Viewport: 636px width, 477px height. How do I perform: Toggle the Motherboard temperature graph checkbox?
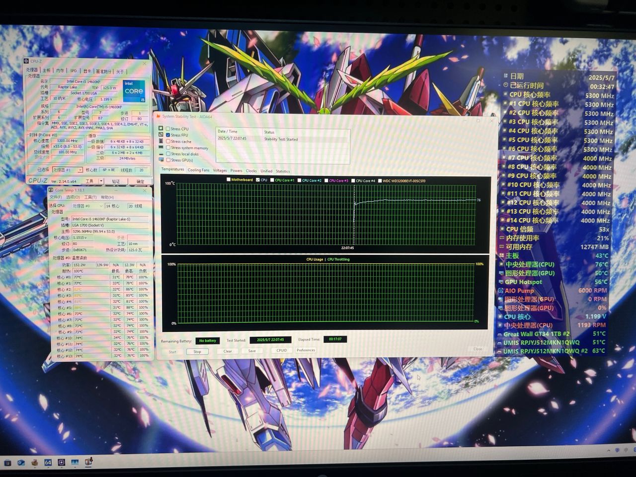click(x=229, y=180)
